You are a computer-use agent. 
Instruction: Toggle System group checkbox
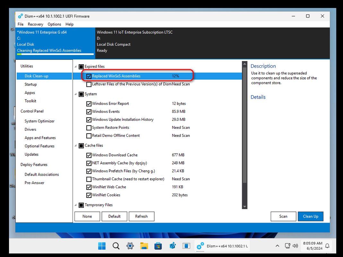[81, 94]
